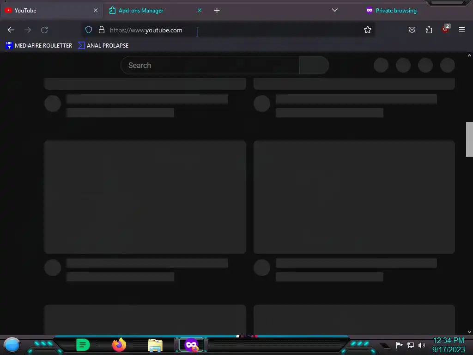
Task: Launch Firefox from the taskbar
Action: (x=119, y=345)
